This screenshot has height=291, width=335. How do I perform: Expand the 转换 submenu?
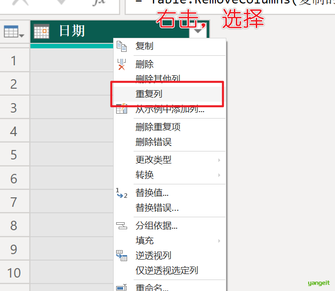(219, 175)
